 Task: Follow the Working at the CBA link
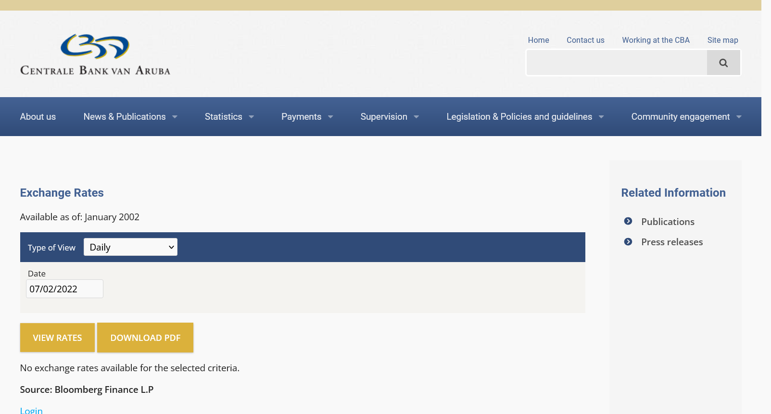656,40
